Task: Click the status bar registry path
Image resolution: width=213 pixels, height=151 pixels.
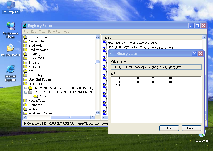Action: (65, 123)
